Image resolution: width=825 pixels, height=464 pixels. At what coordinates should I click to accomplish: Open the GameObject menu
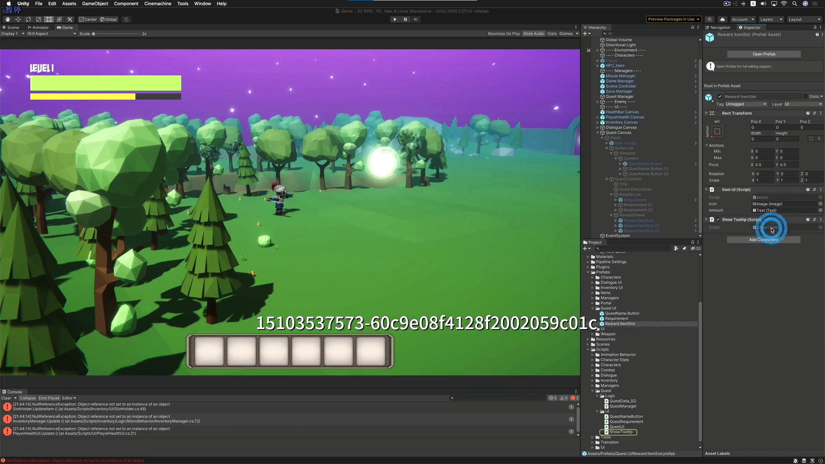95,3
